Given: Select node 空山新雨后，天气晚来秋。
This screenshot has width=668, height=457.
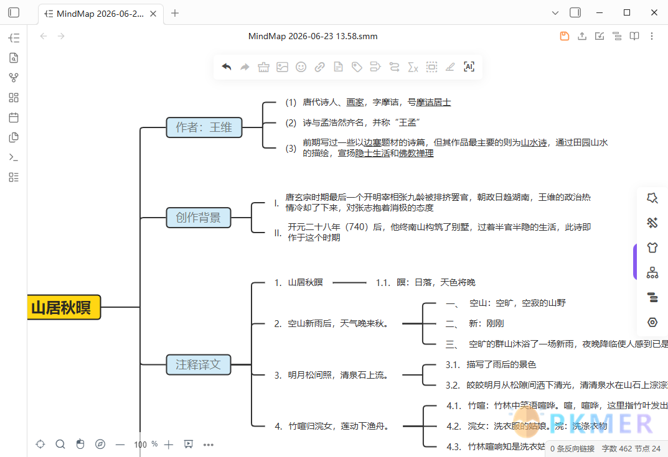Looking at the screenshot, I should point(331,324).
